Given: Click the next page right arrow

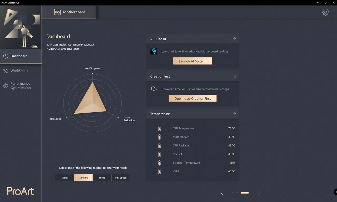Looking at the screenshot, I should (259, 193).
